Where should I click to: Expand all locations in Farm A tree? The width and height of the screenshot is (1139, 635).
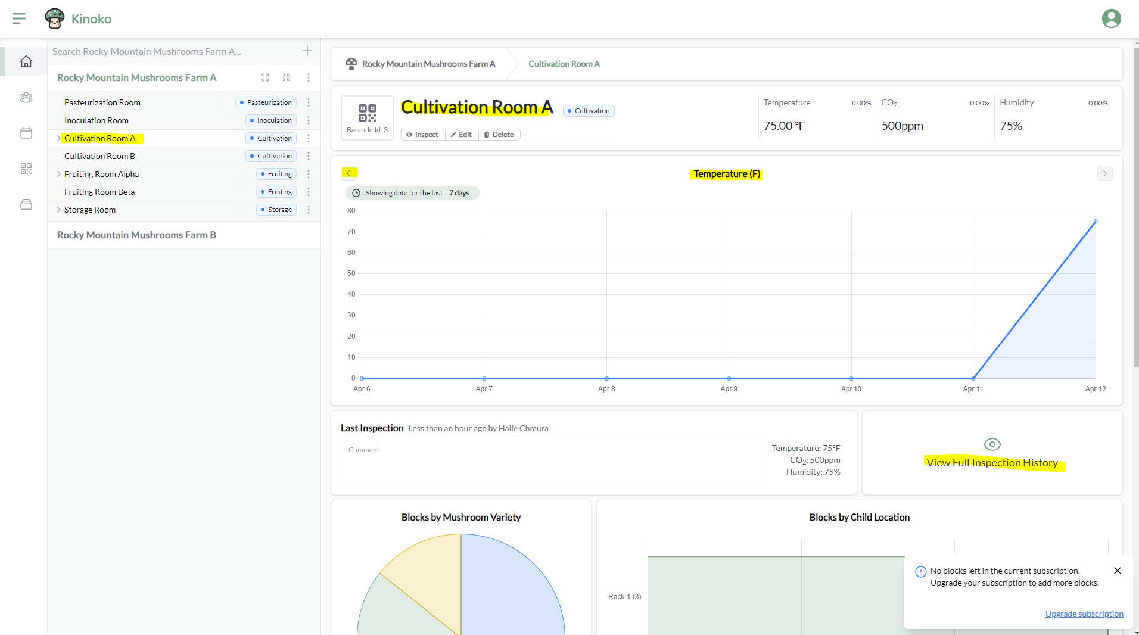click(265, 77)
